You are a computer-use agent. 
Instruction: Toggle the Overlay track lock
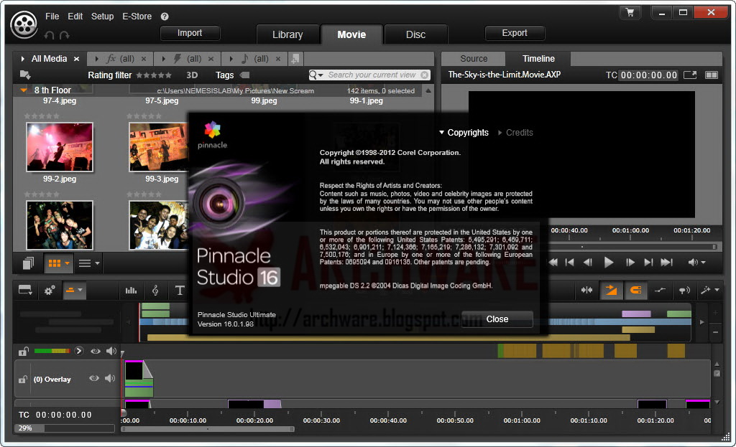tap(22, 379)
